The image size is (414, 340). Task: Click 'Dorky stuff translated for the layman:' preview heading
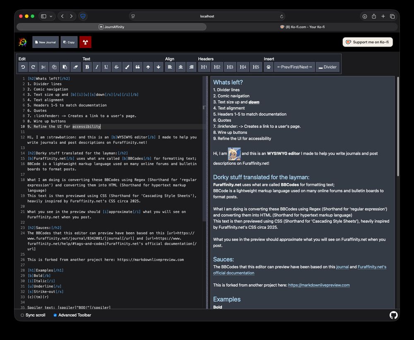(x=261, y=177)
